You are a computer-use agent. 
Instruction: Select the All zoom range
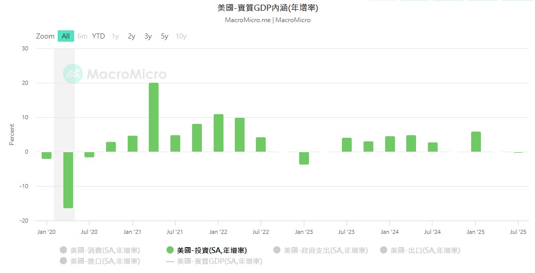pyautogui.click(x=65, y=36)
